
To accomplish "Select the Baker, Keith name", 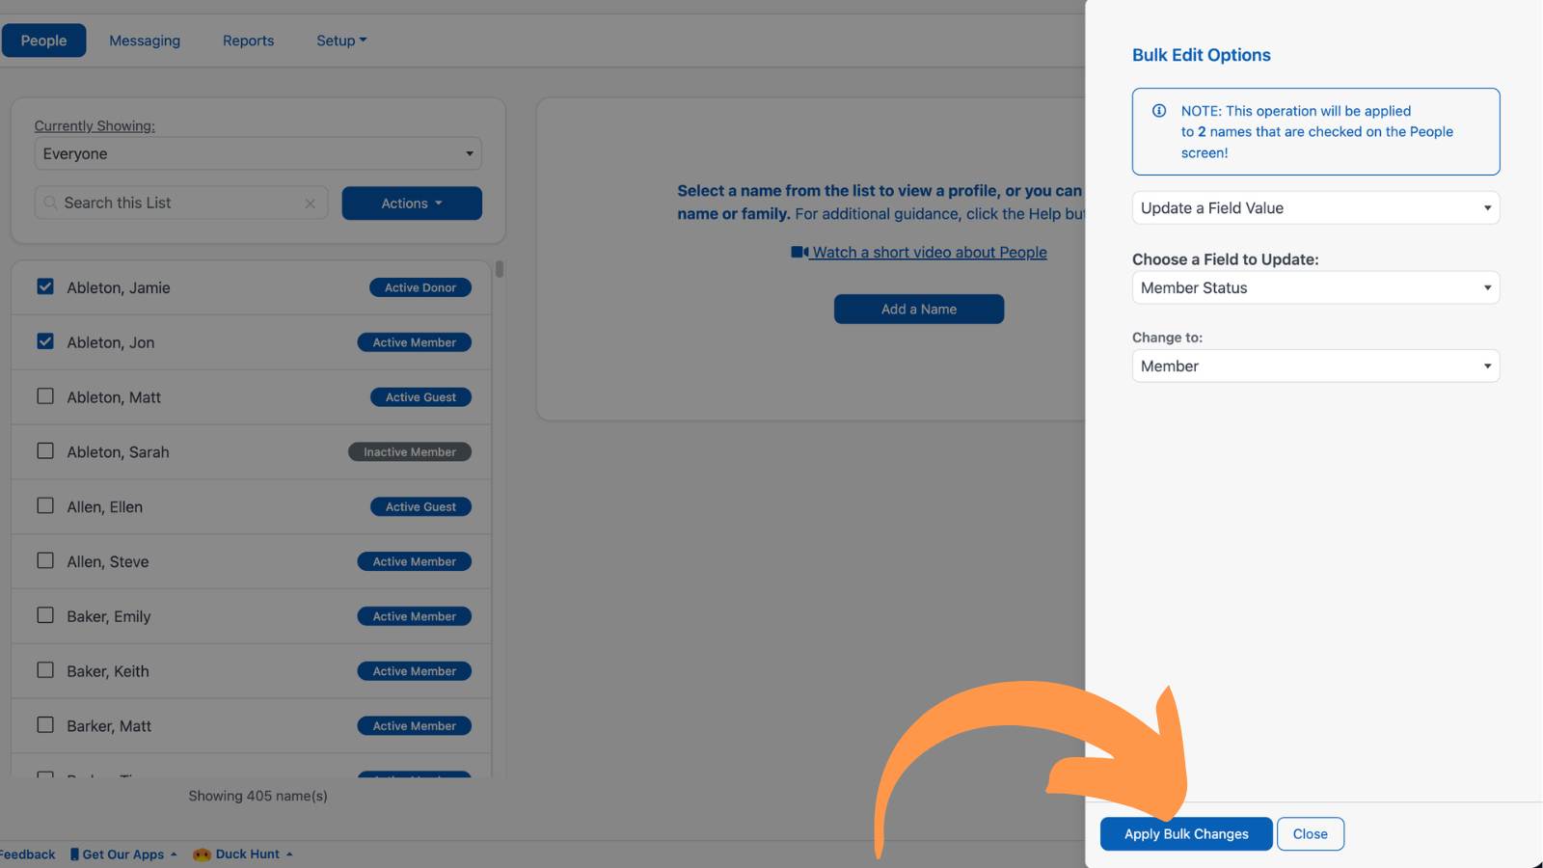I will click(108, 671).
